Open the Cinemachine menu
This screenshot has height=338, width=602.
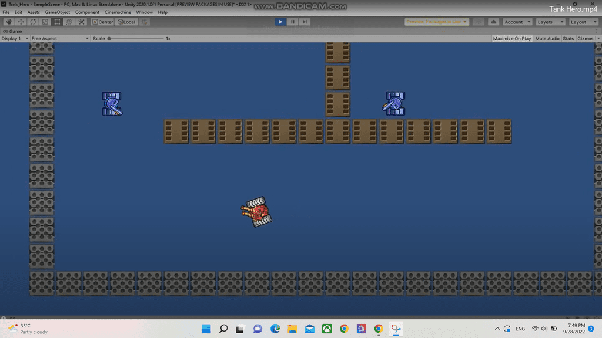[x=118, y=12]
